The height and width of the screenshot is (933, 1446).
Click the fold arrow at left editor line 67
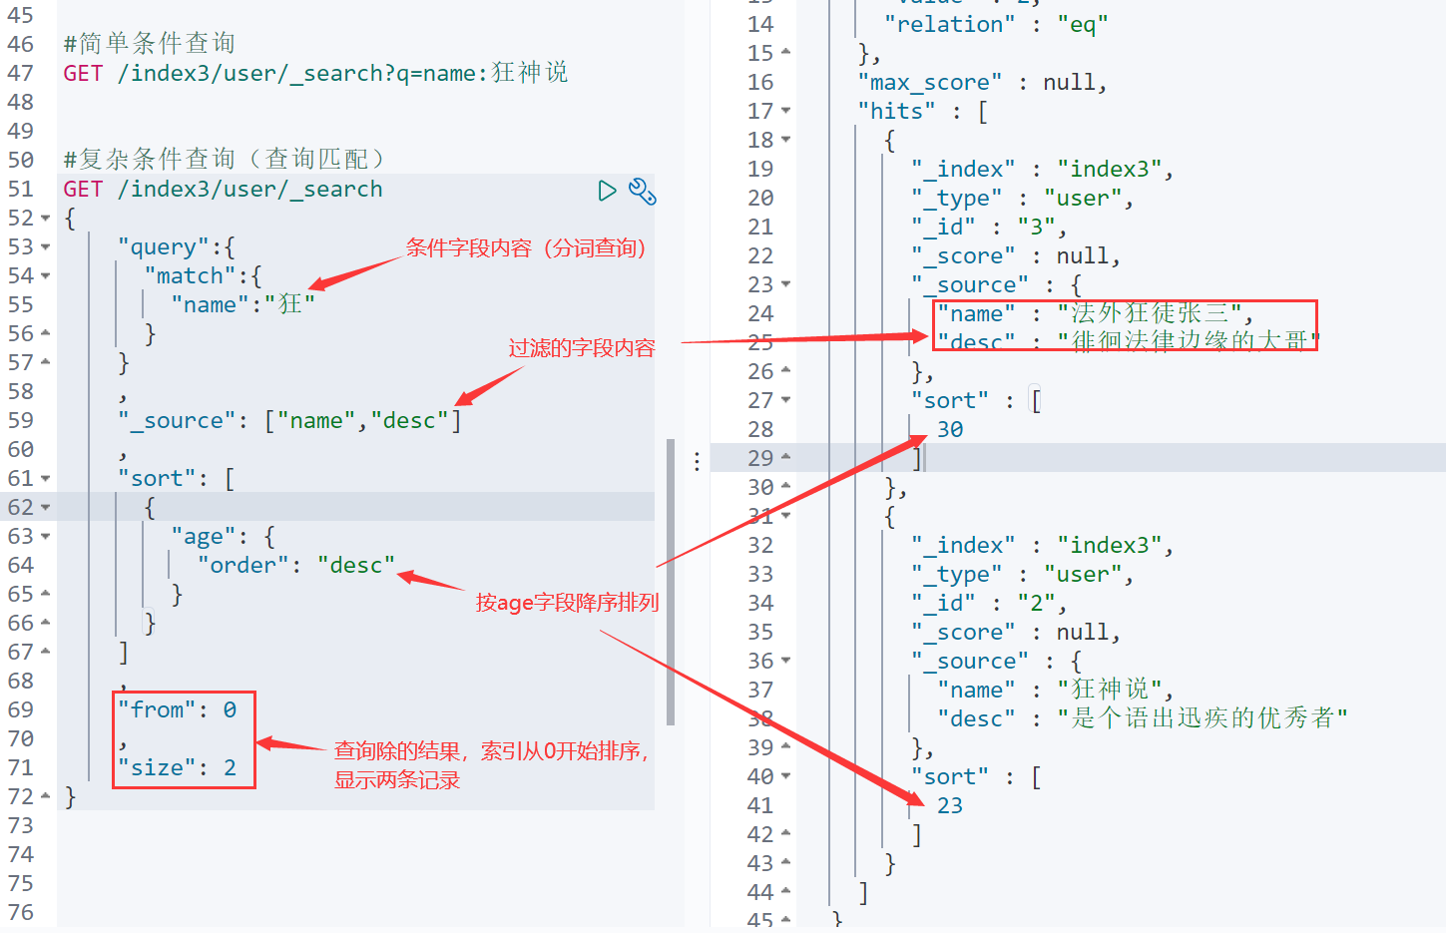tap(46, 652)
